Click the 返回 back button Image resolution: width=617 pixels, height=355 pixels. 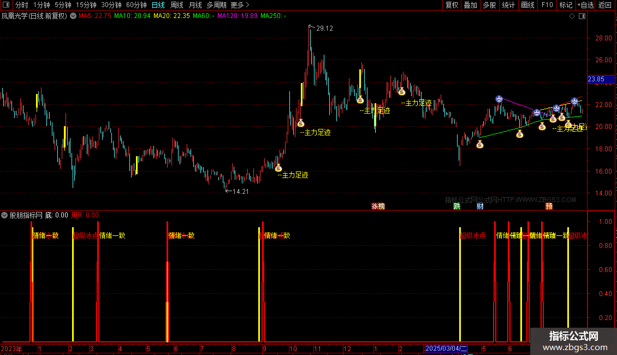pos(605,5)
